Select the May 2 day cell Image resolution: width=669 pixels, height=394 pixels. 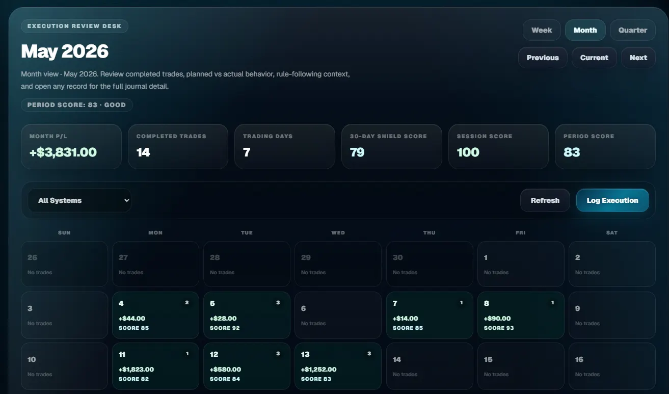point(612,264)
